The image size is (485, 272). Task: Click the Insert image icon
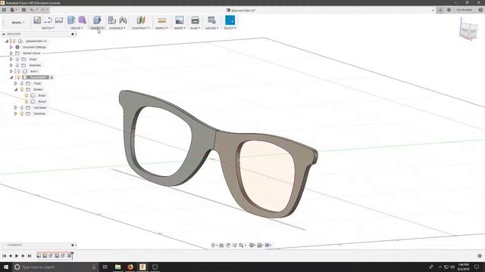tap(180, 20)
